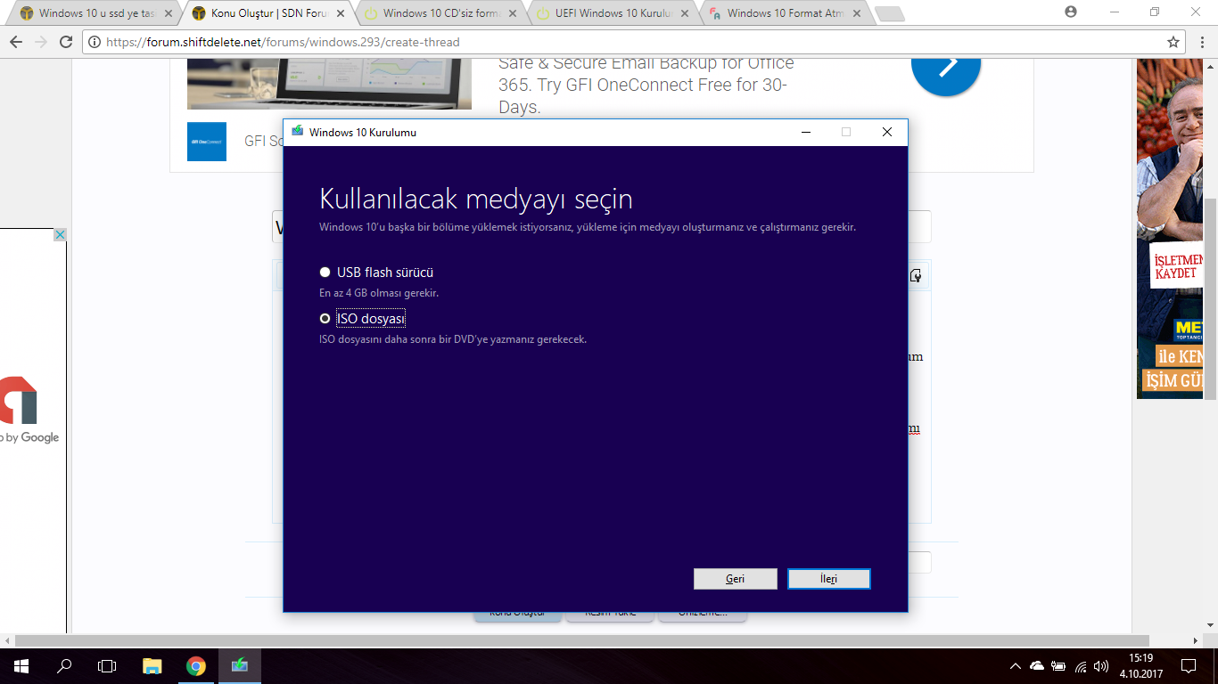
Task: Check battery status in system tray
Action: coord(1058,666)
